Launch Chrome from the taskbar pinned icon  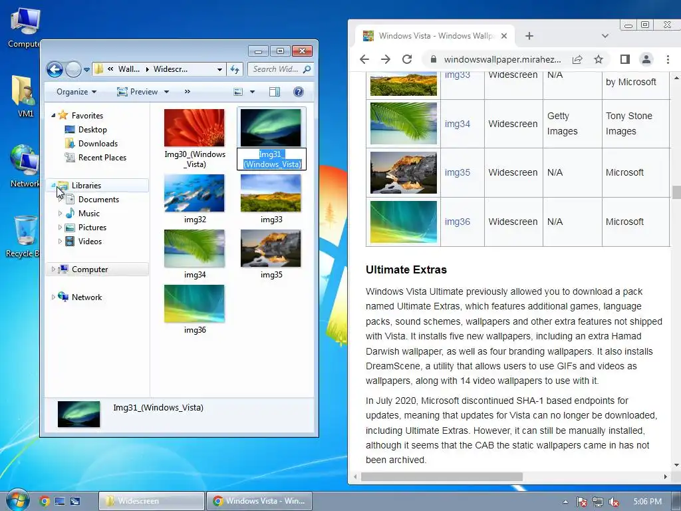(x=45, y=501)
